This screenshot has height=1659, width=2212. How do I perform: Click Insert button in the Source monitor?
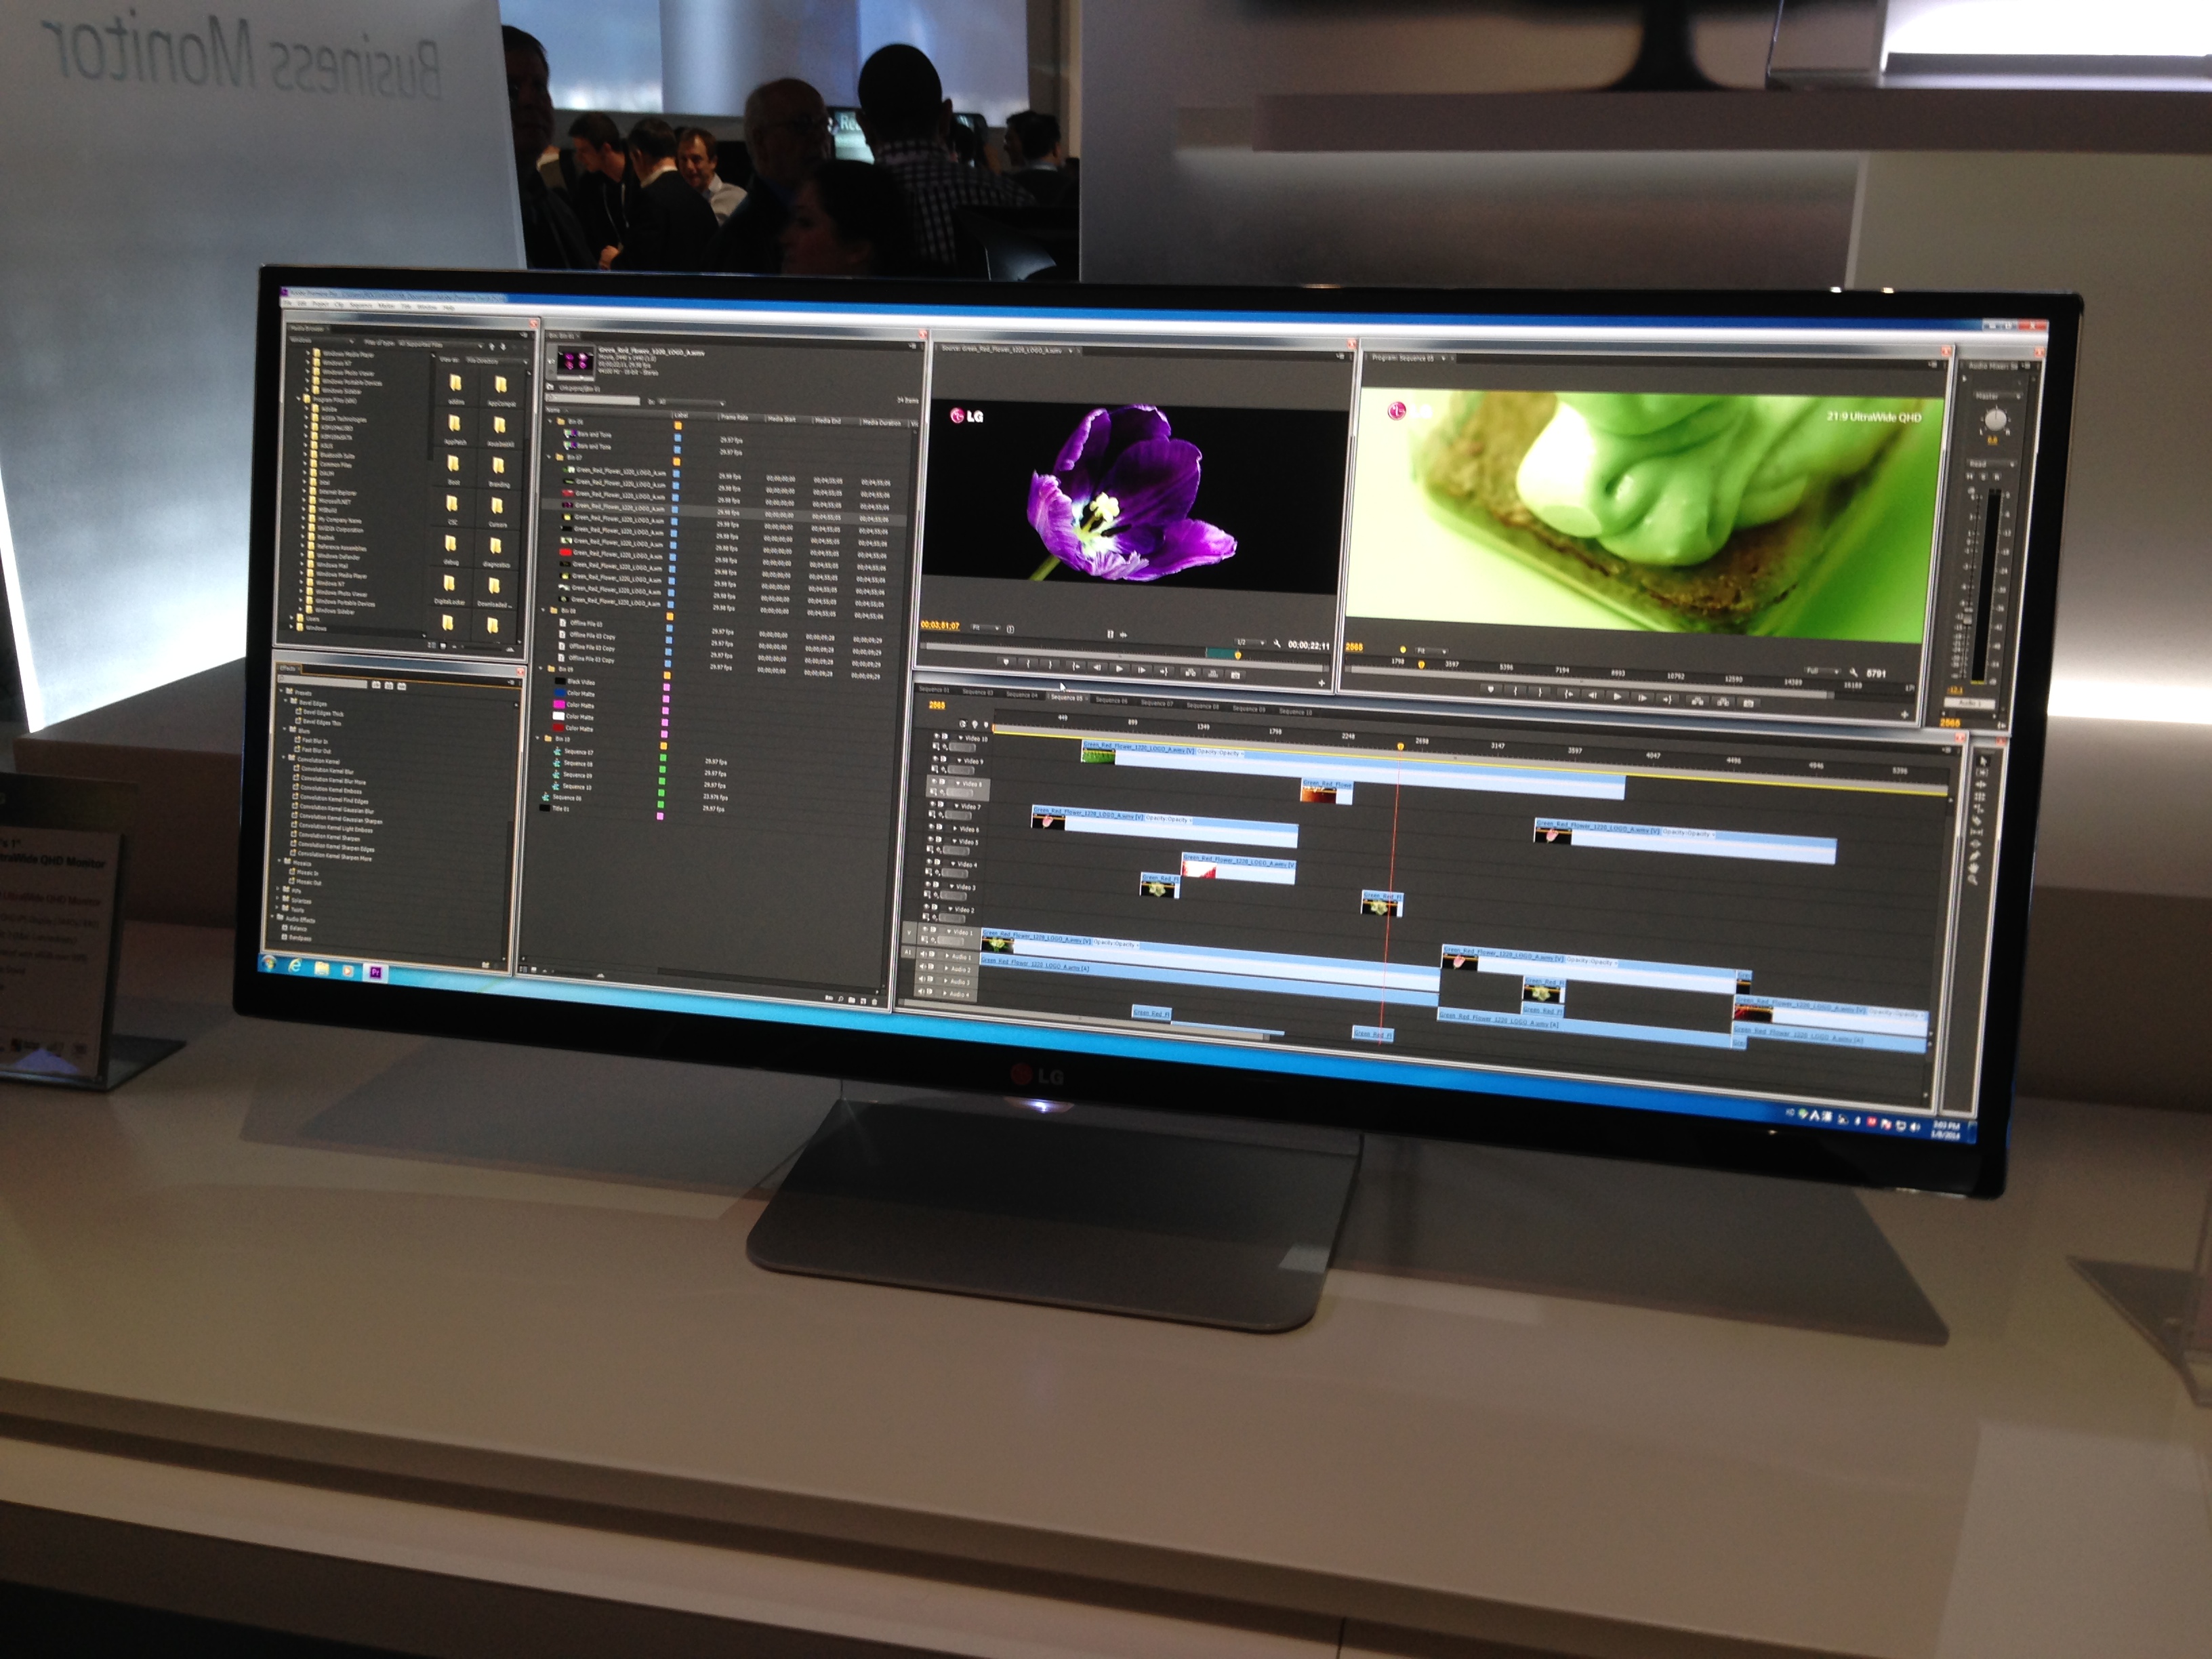point(1190,674)
